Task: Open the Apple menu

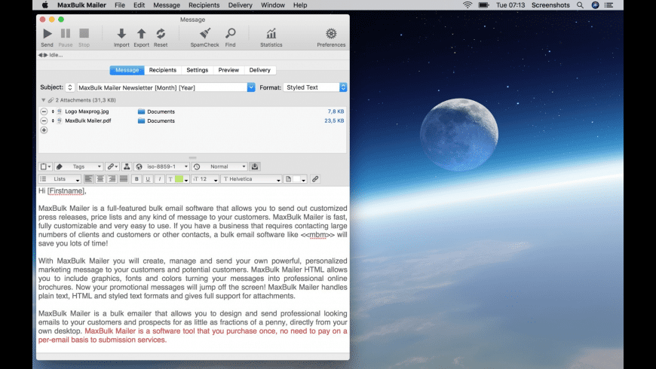Action: click(x=44, y=5)
